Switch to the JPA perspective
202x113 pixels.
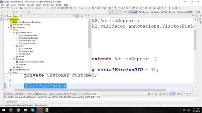[197, 12]
